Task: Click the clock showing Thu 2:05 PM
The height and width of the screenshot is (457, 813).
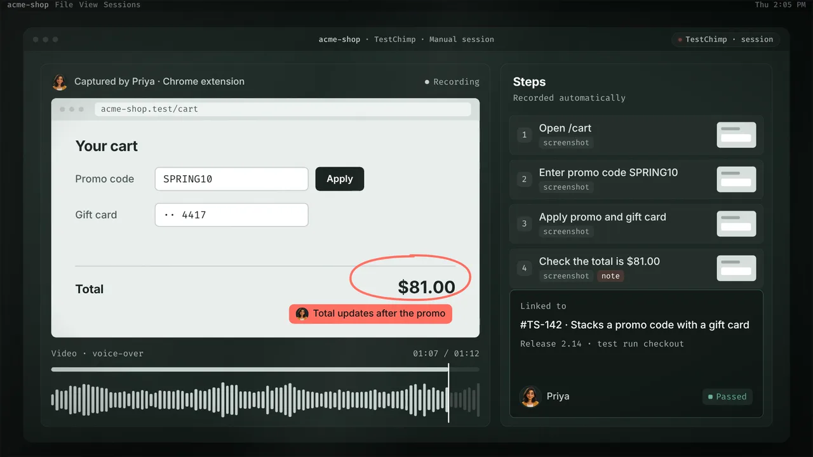Action: [781, 4]
